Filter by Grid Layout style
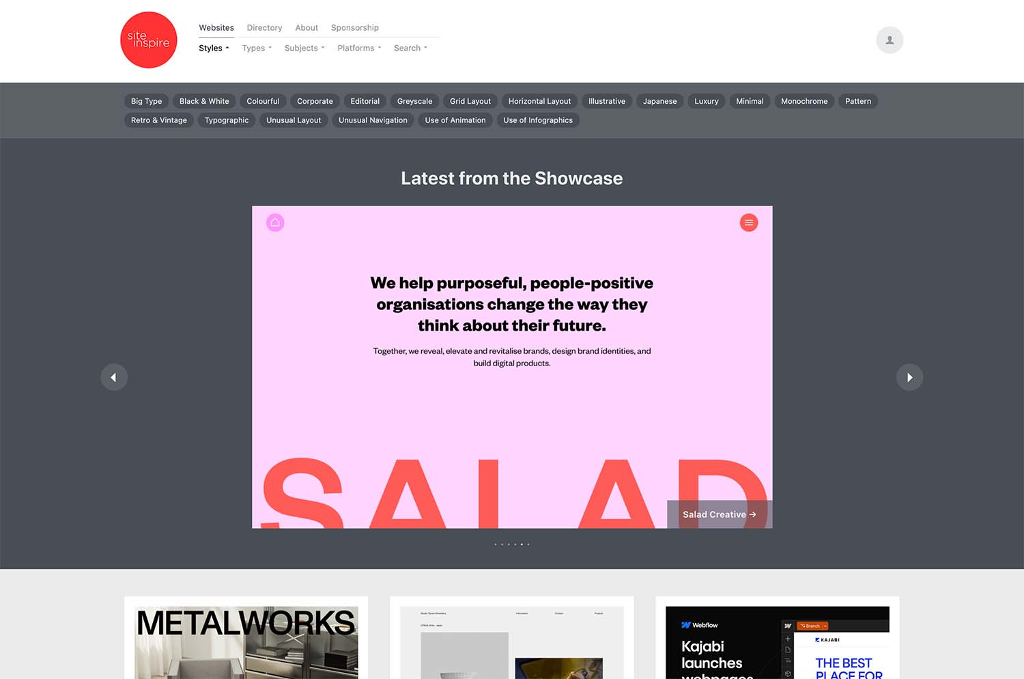The image size is (1024, 679). (470, 101)
